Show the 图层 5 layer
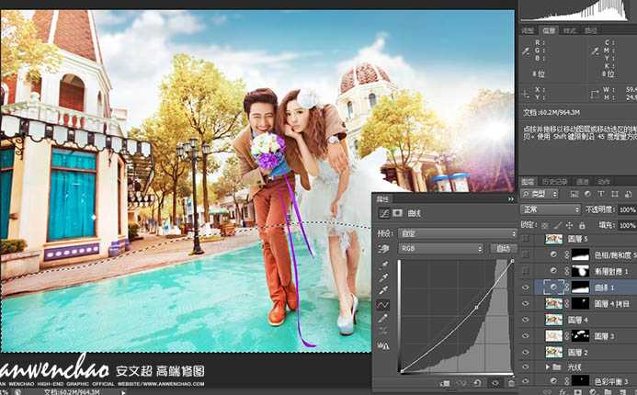 [526, 239]
